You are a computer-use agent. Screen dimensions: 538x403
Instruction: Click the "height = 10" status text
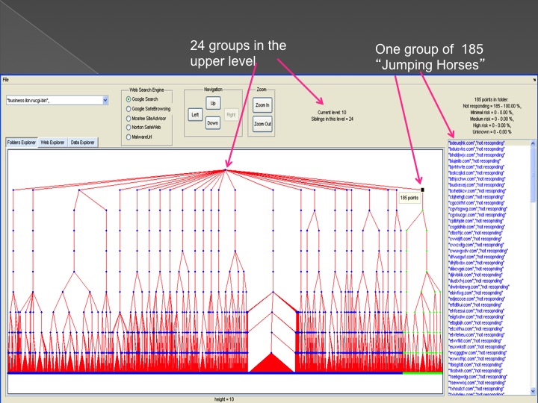pos(224,399)
